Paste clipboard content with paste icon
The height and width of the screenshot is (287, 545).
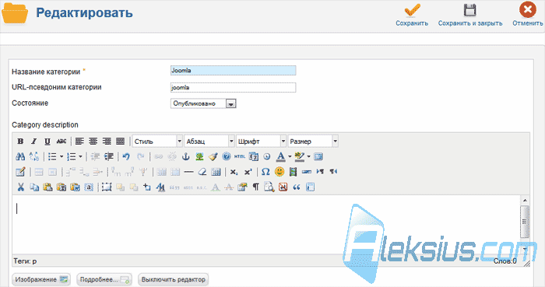47,187
